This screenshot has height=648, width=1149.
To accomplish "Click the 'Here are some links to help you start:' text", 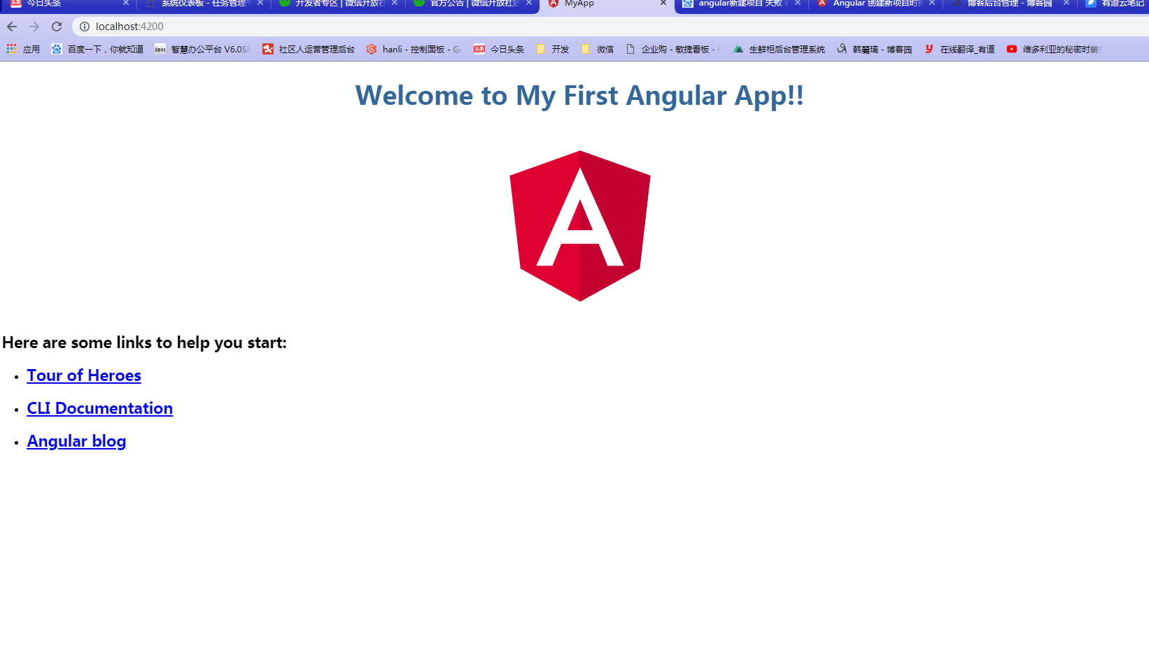I will click(x=144, y=343).
